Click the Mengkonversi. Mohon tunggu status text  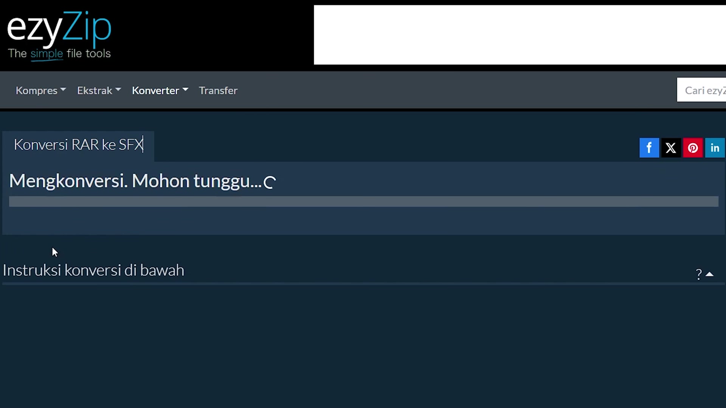click(135, 181)
